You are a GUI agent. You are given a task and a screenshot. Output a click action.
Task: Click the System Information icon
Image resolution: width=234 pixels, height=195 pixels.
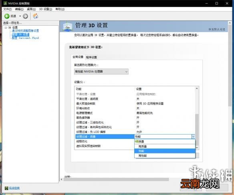[x=6, y=188]
